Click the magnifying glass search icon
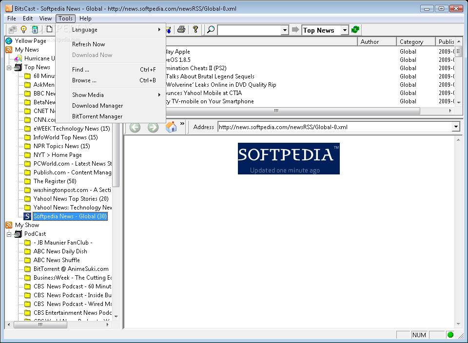 point(211,30)
